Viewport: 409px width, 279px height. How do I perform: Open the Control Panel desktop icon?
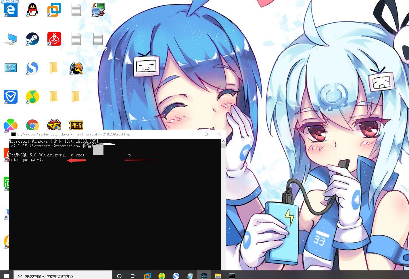11,68
